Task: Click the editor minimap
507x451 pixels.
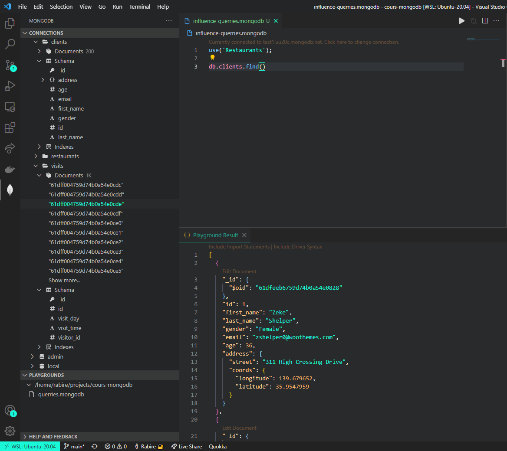Action: coord(484,39)
